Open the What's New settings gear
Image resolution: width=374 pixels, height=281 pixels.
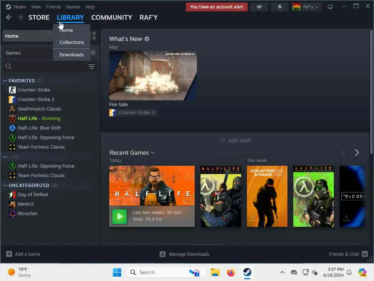tap(147, 39)
